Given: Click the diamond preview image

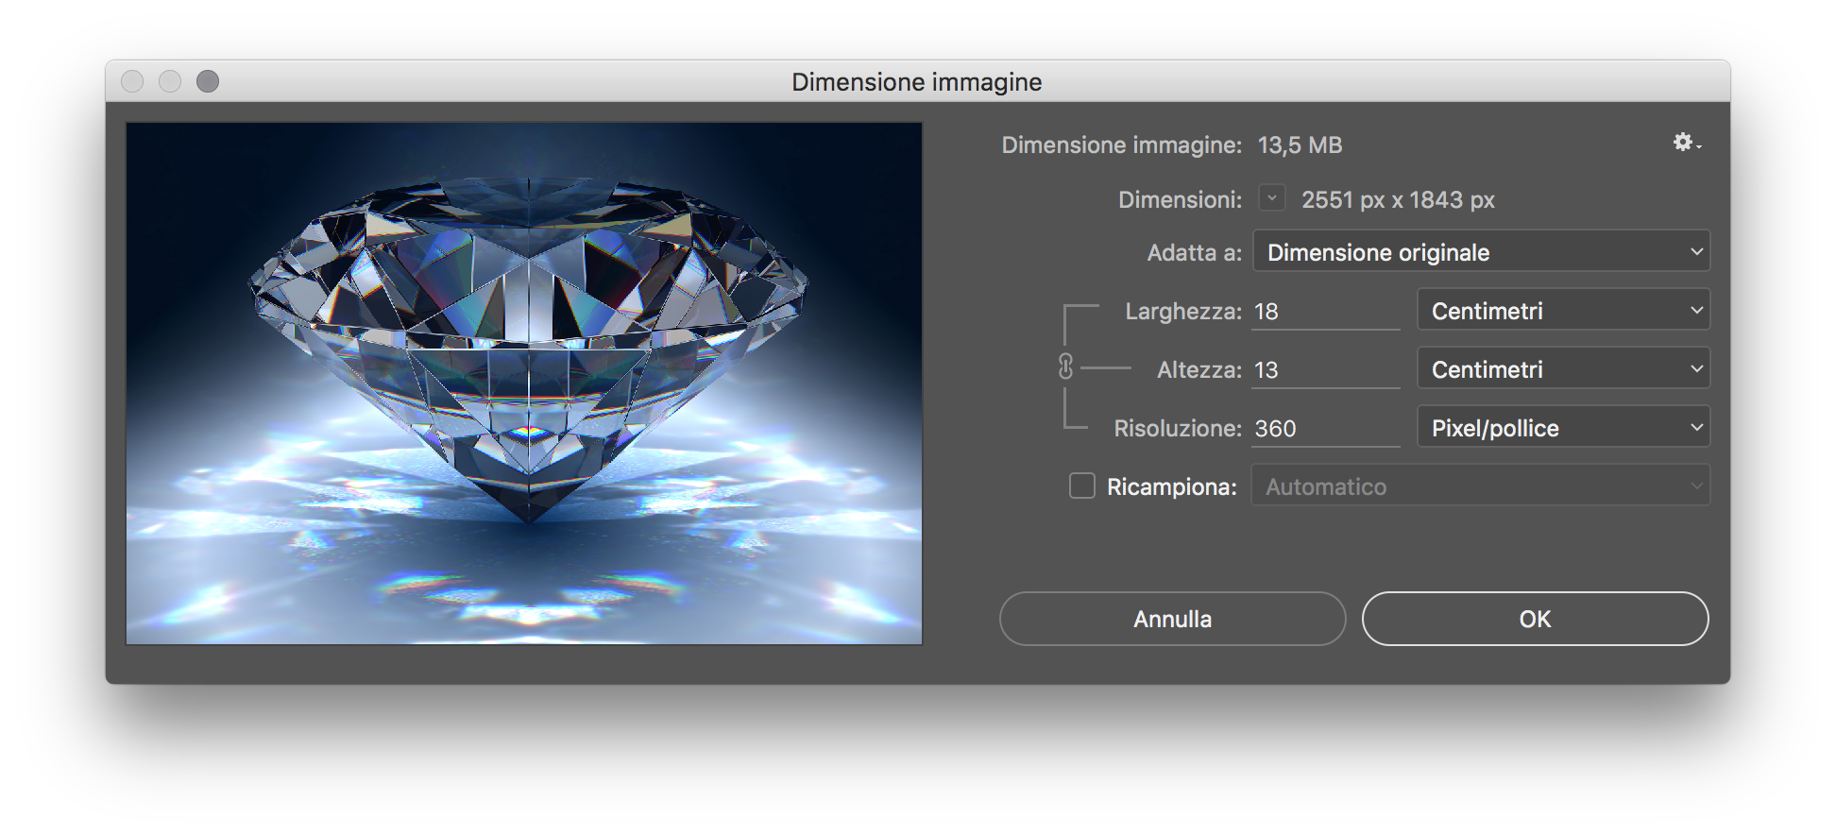Looking at the screenshot, I should coord(524,383).
